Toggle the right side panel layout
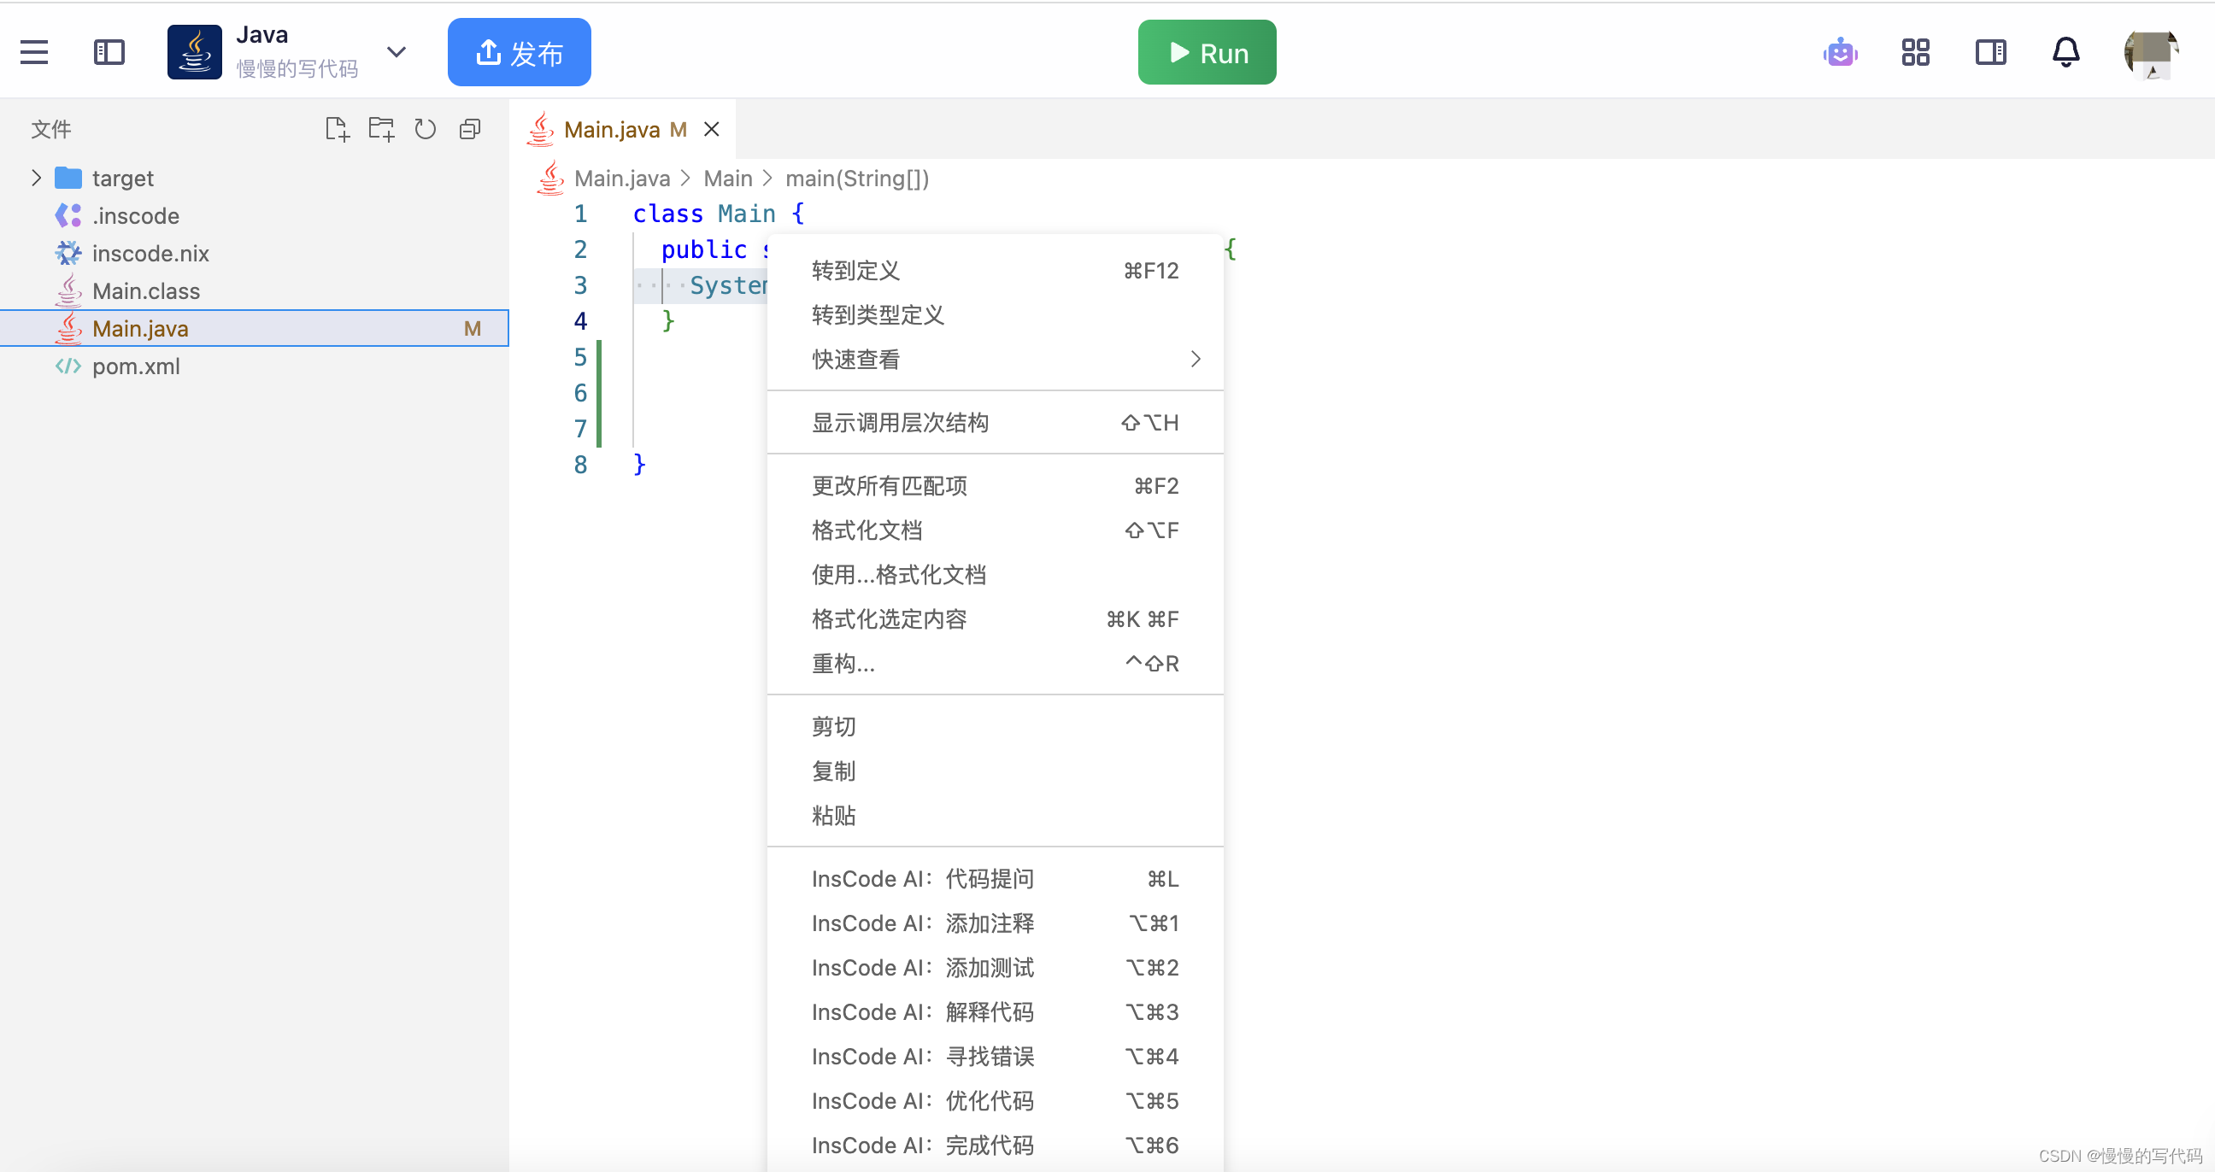Image resolution: width=2215 pixels, height=1172 pixels. point(1990,52)
